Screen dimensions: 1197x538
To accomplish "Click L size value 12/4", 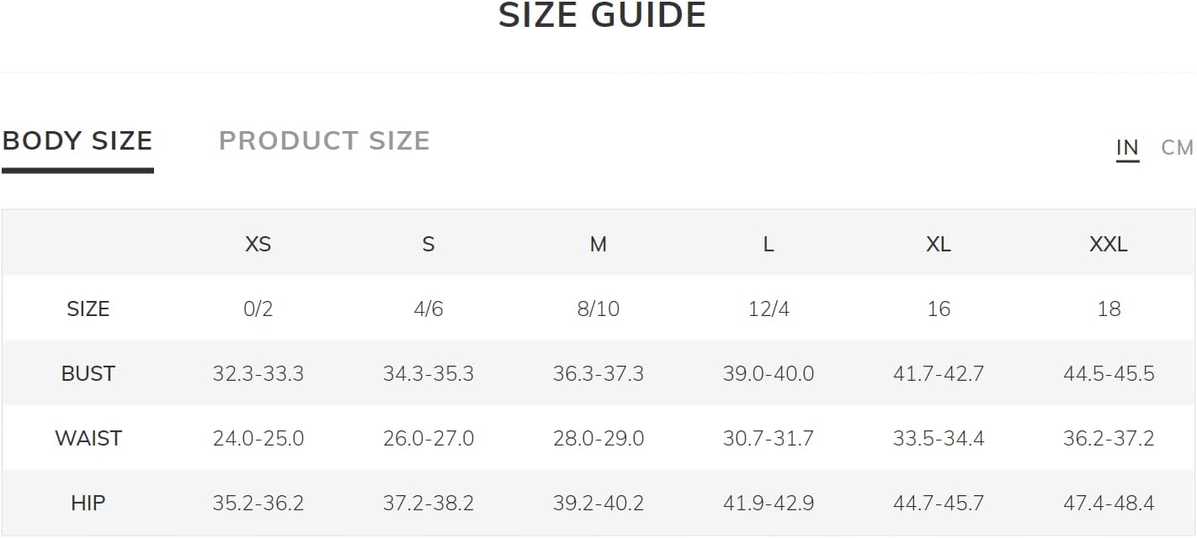I will pos(769,309).
